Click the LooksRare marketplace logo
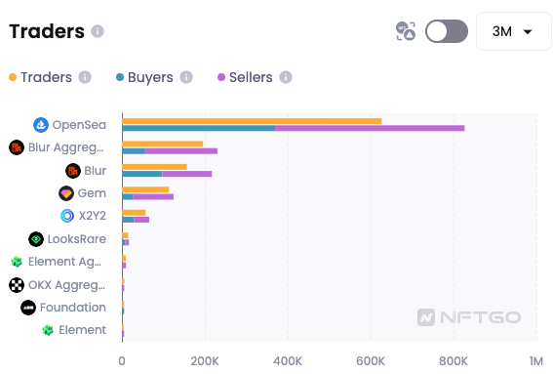 [x=36, y=239]
